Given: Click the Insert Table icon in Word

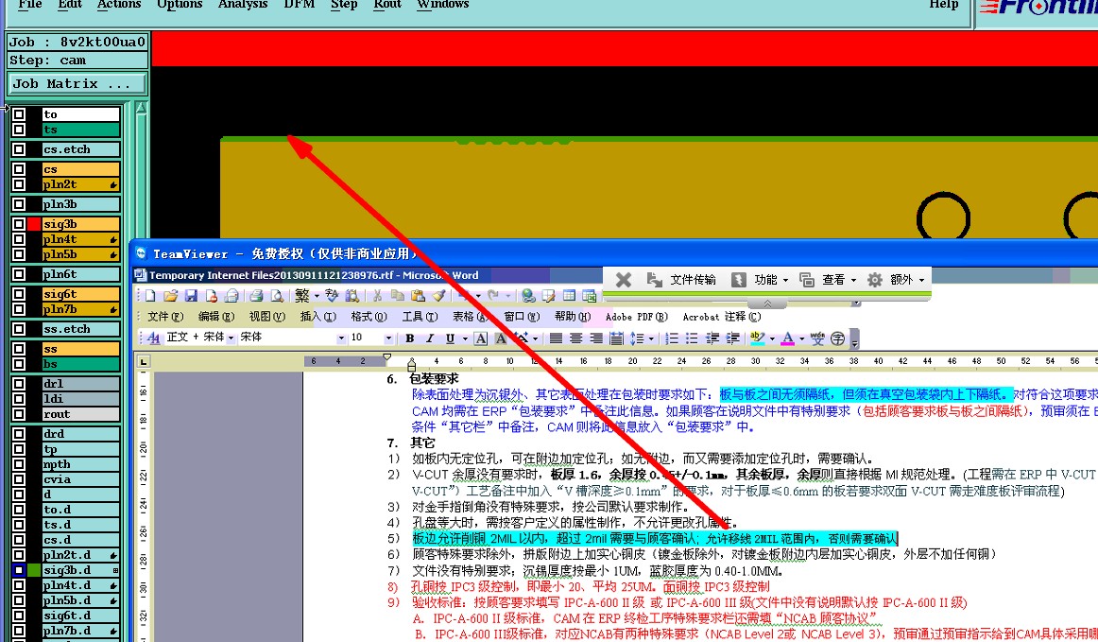Looking at the screenshot, I should (569, 296).
